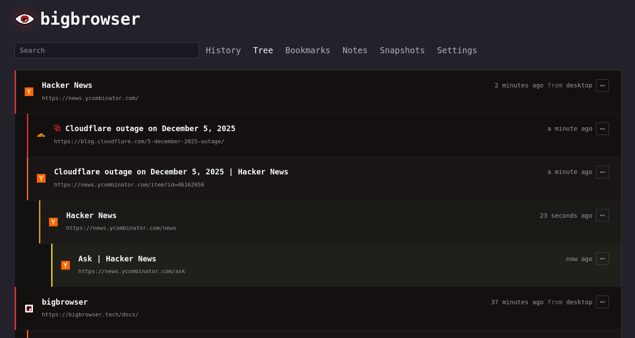Go to the Snapshots tab
Image resolution: width=635 pixels, height=338 pixels.
pos(402,50)
